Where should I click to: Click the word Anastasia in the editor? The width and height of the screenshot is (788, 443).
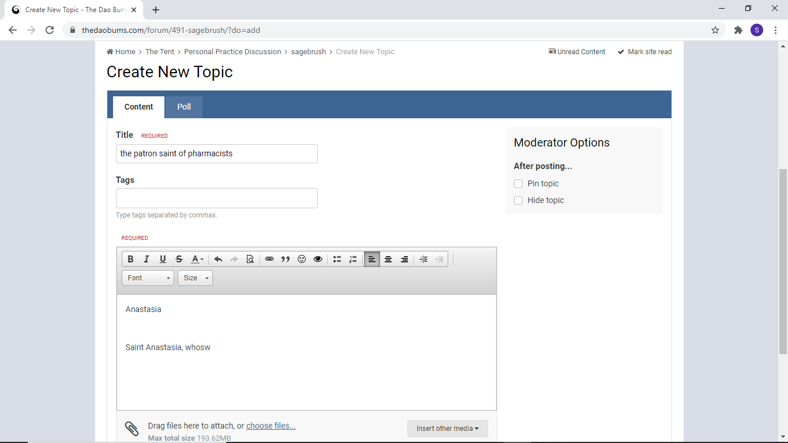coord(143,309)
